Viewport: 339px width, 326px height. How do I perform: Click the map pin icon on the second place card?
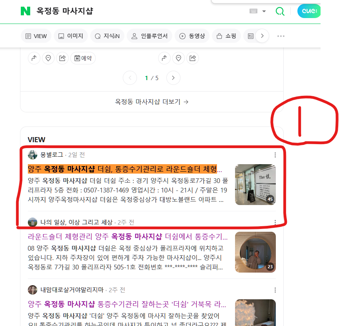[x=179, y=58]
